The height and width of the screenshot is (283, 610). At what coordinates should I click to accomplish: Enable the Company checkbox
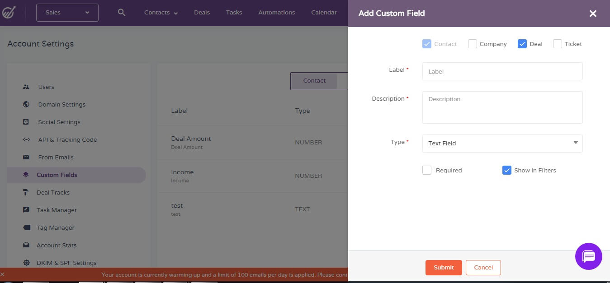pyautogui.click(x=473, y=43)
